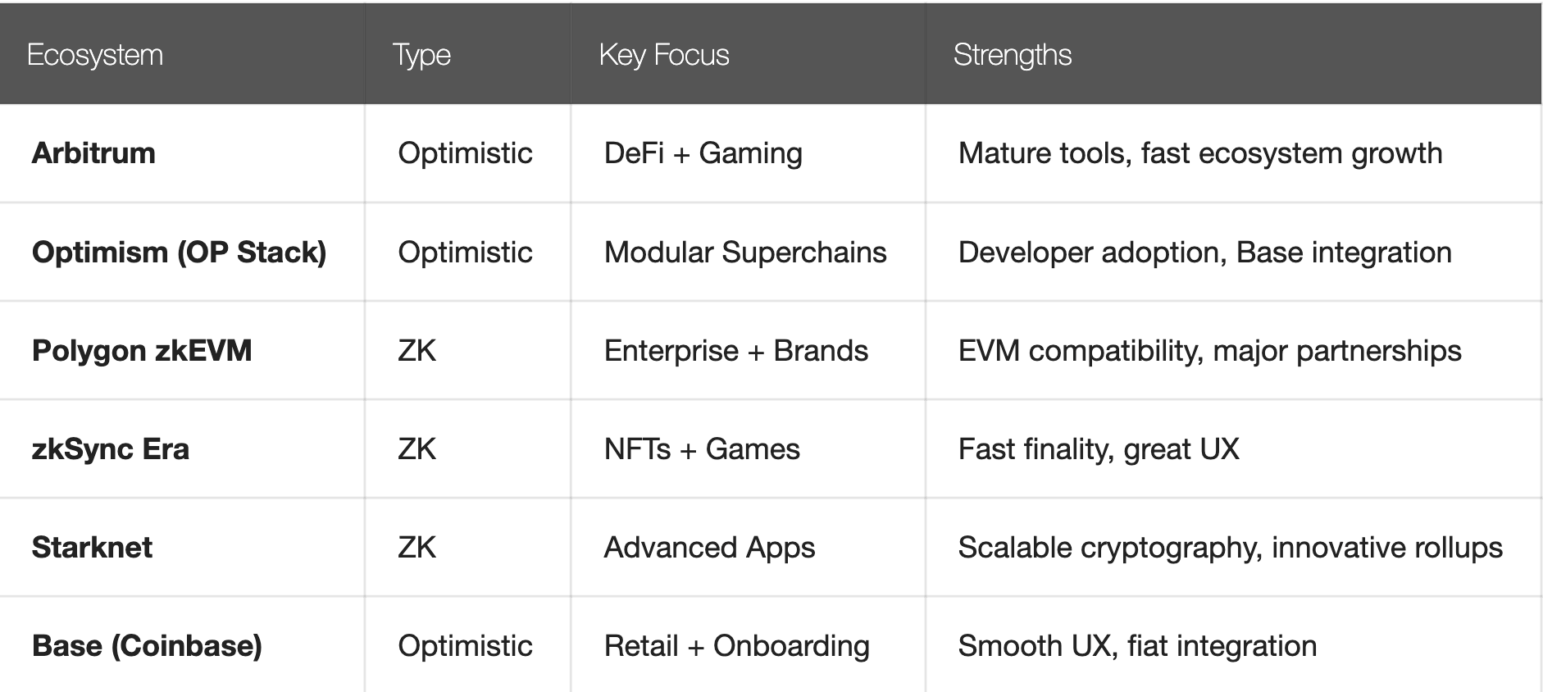
Task: Click Mature tools, fast ecosystem growth cell
Action: 1200,153
